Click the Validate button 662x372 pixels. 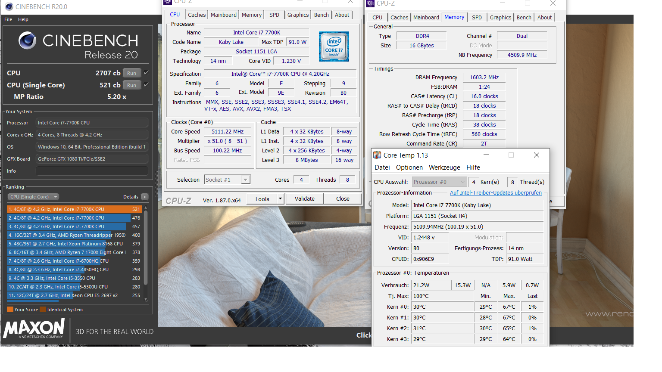pos(304,199)
